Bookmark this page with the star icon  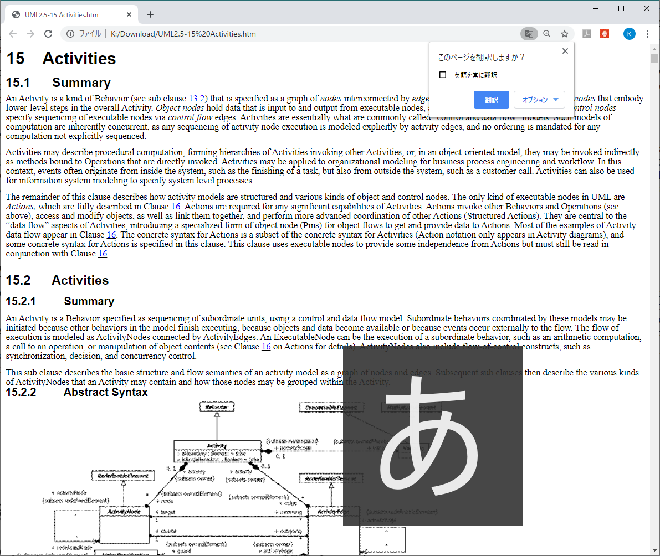click(x=565, y=34)
